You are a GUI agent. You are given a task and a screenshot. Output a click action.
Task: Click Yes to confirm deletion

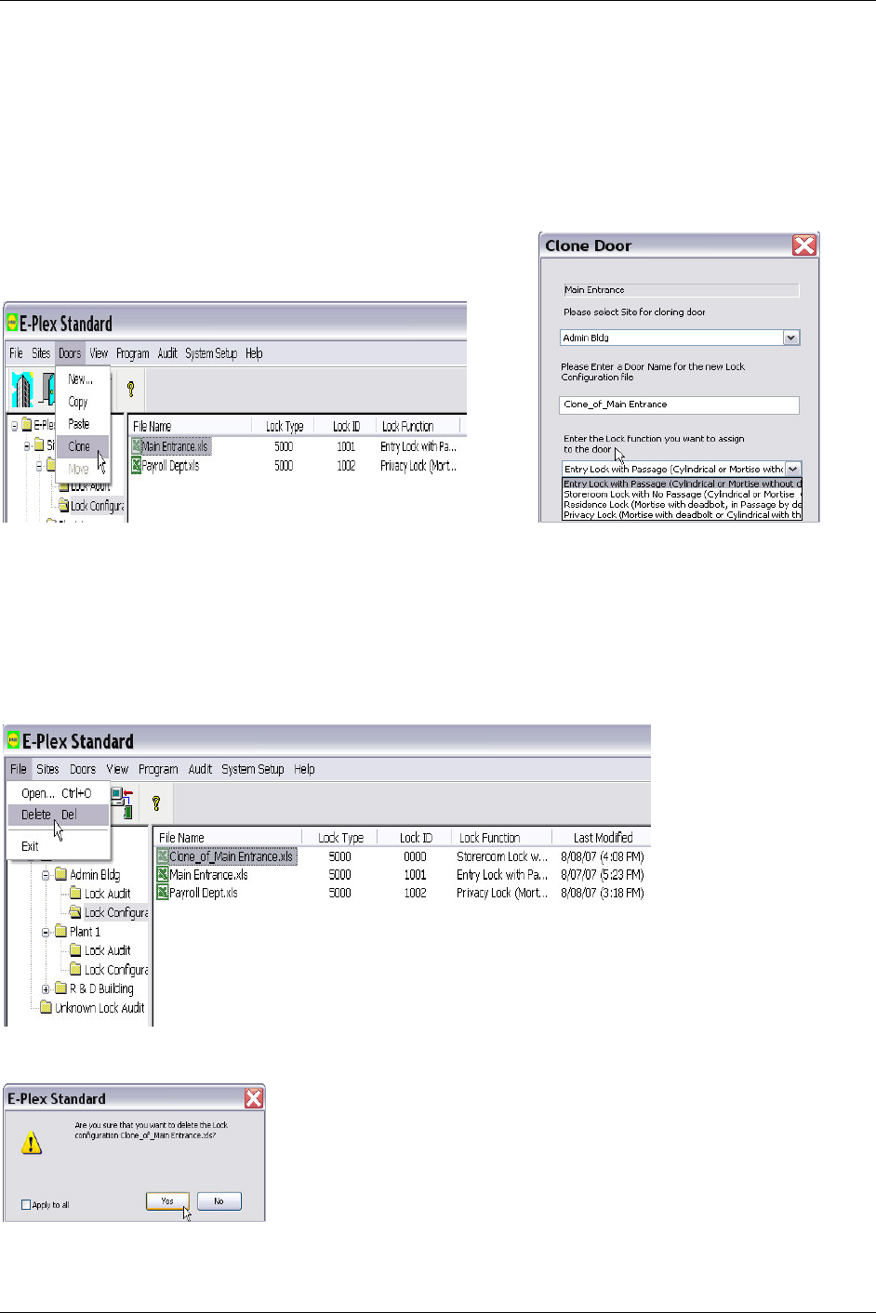click(167, 1201)
